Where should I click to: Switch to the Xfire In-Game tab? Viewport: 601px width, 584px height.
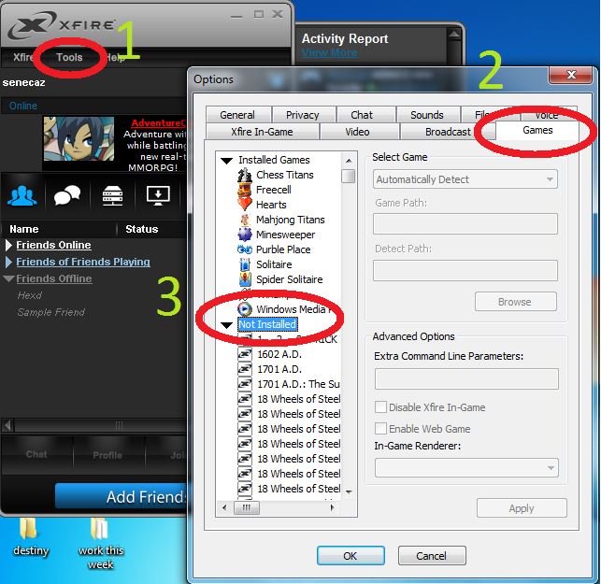point(262,132)
